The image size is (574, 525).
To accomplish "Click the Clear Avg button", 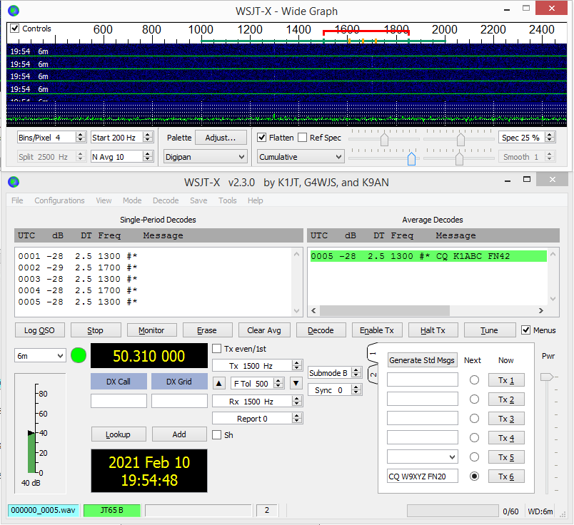I will point(264,330).
